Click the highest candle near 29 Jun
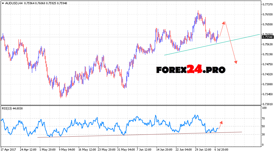 tap(198, 12)
